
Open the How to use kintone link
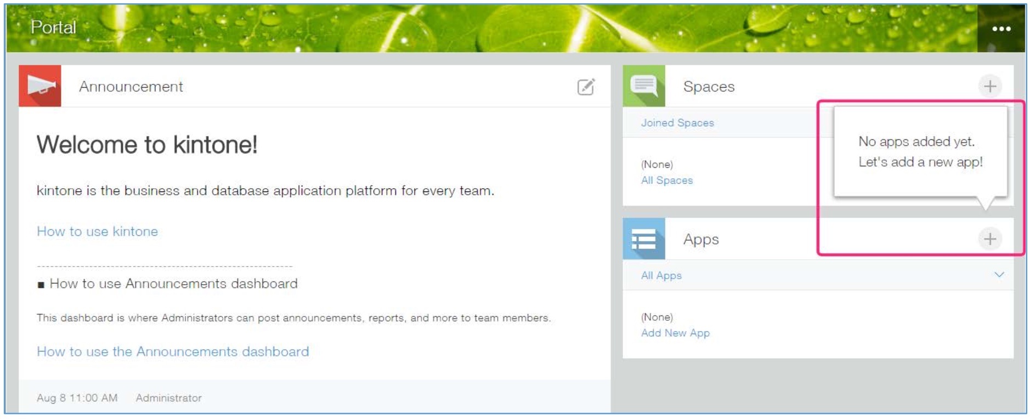tap(97, 231)
